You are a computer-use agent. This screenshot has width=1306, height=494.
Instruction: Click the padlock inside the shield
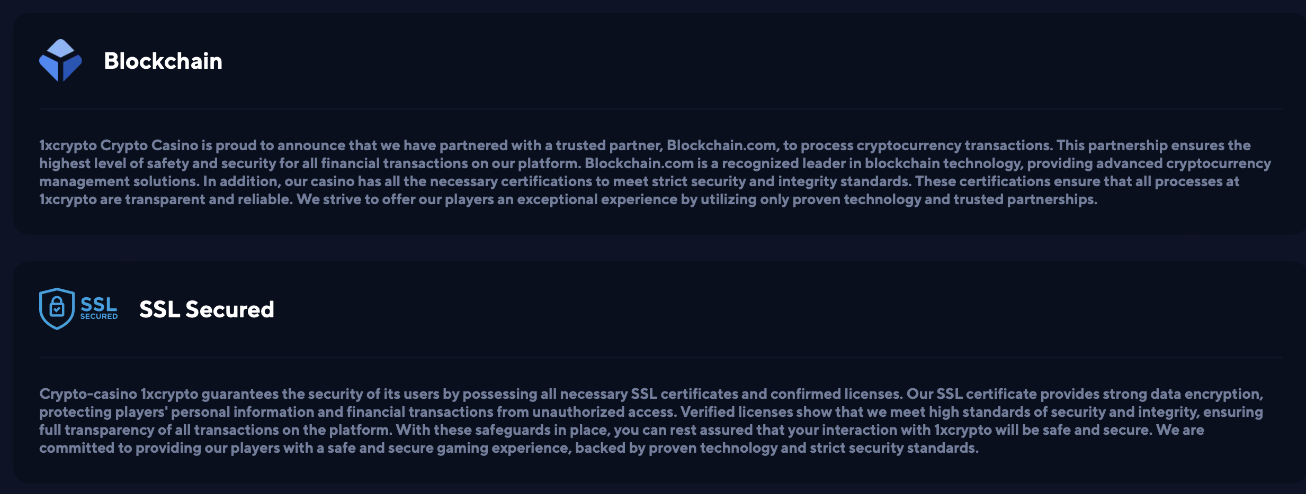click(57, 306)
